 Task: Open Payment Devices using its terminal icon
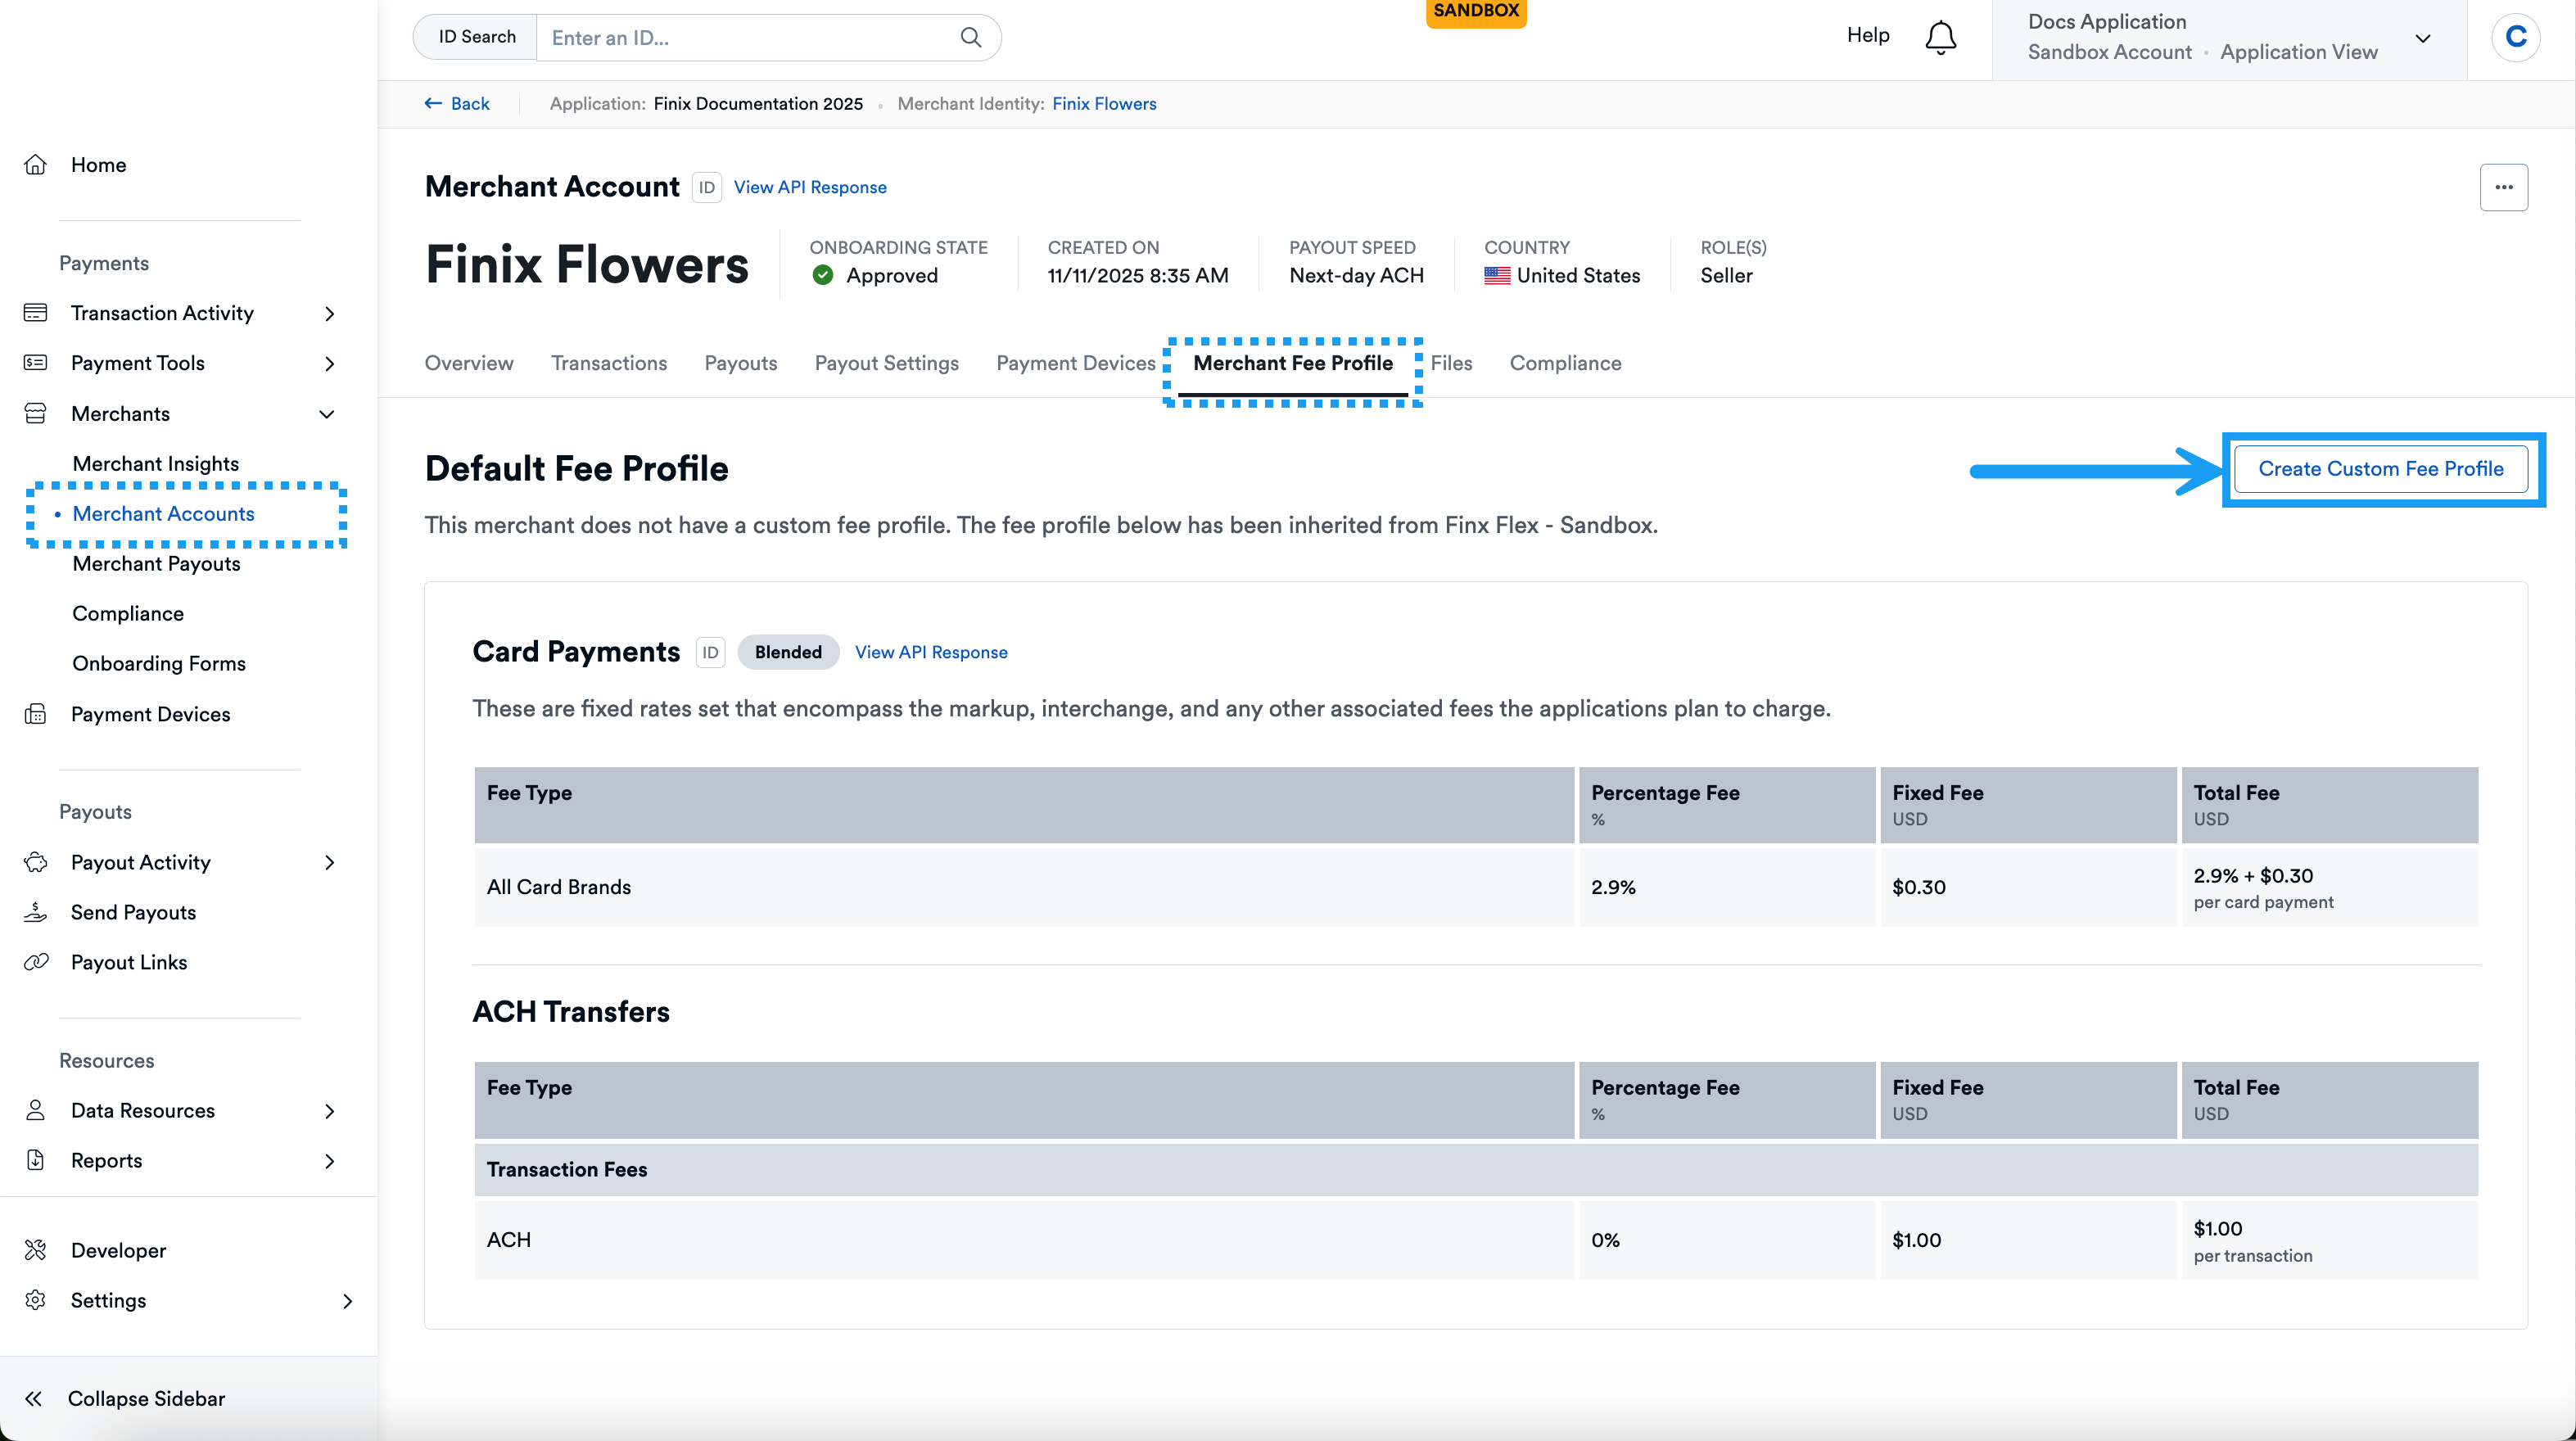click(36, 714)
